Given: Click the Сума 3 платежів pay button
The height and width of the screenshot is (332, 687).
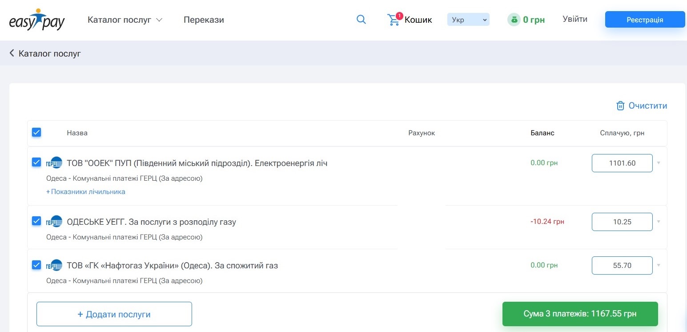Looking at the screenshot, I should click(x=580, y=314).
